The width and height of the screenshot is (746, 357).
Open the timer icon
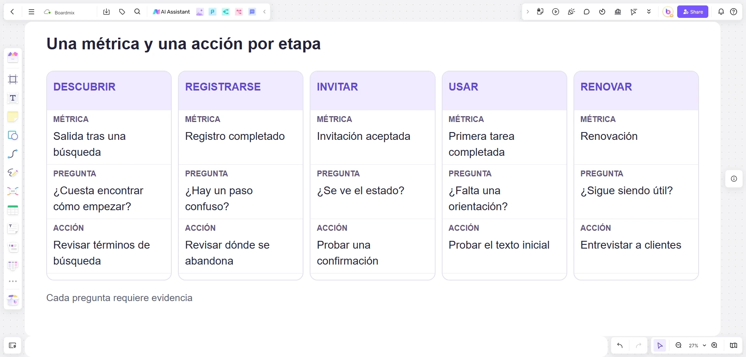pyautogui.click(x=602, y=12)
